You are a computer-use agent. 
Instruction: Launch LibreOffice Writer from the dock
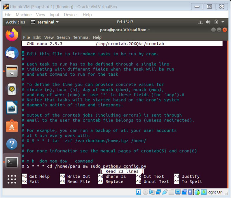coord(12,108)
